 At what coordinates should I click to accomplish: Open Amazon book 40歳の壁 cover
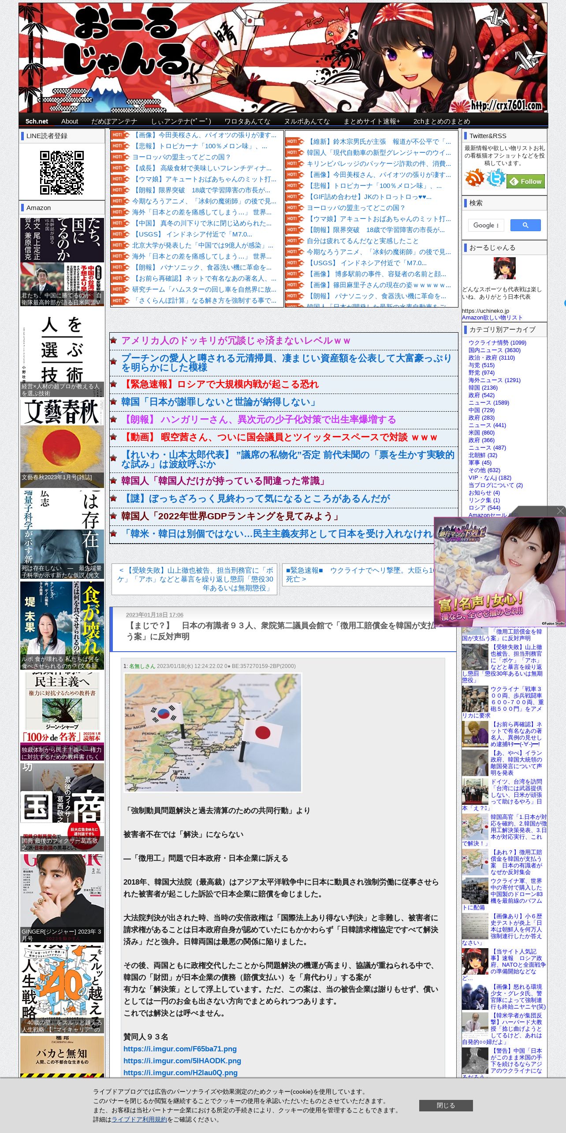pyautogui.click(x=62, y=989)
